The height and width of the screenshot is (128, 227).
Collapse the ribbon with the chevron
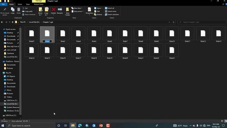pyautogui.click(x=223, y=4)
